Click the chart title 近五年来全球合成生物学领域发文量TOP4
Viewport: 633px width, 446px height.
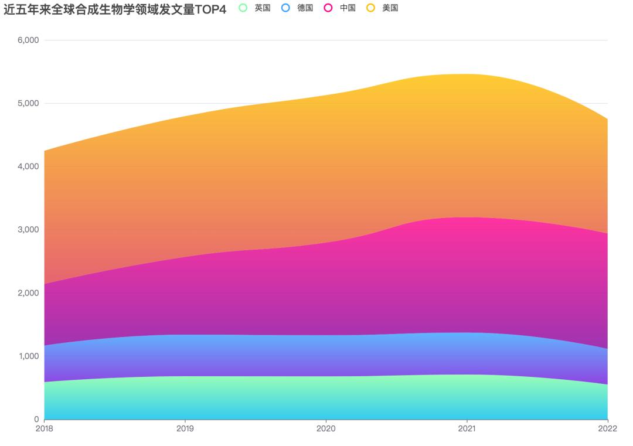[115, 9]
